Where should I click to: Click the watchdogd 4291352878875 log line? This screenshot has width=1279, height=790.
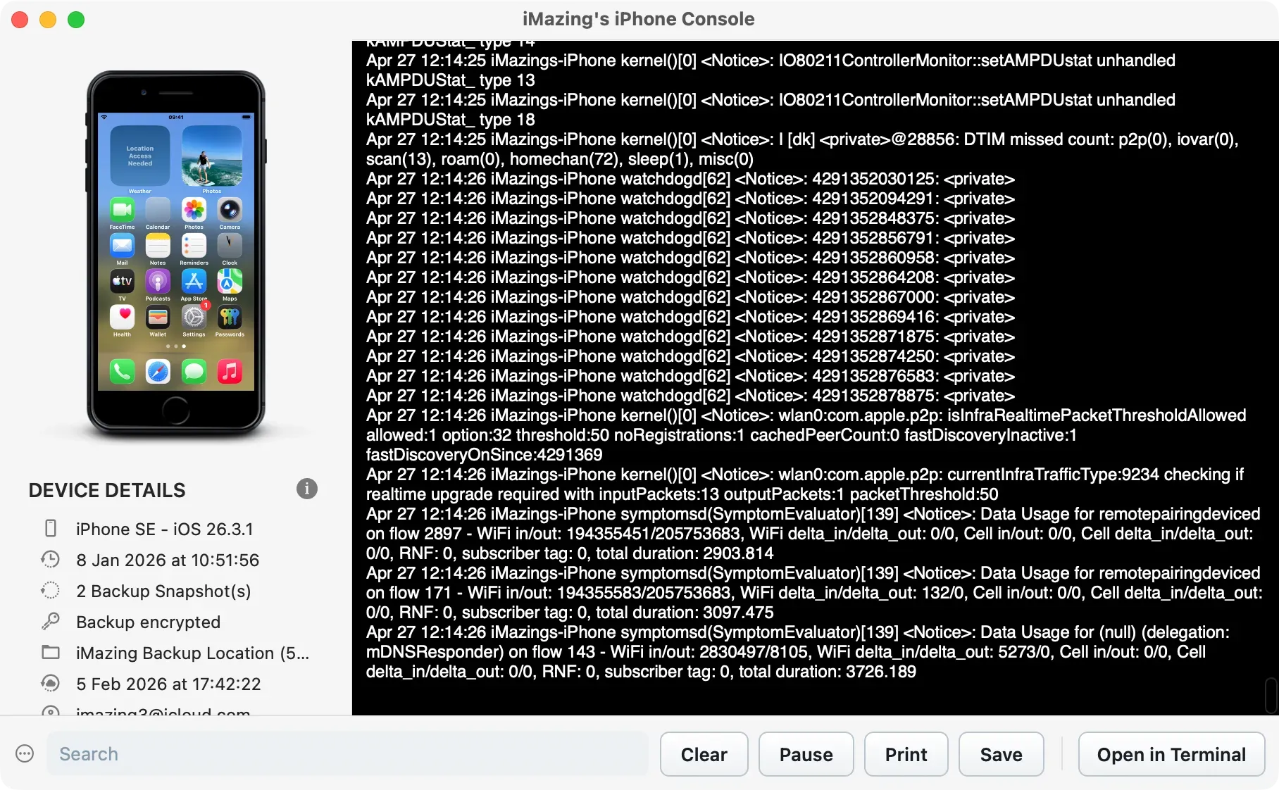point(690,396)
